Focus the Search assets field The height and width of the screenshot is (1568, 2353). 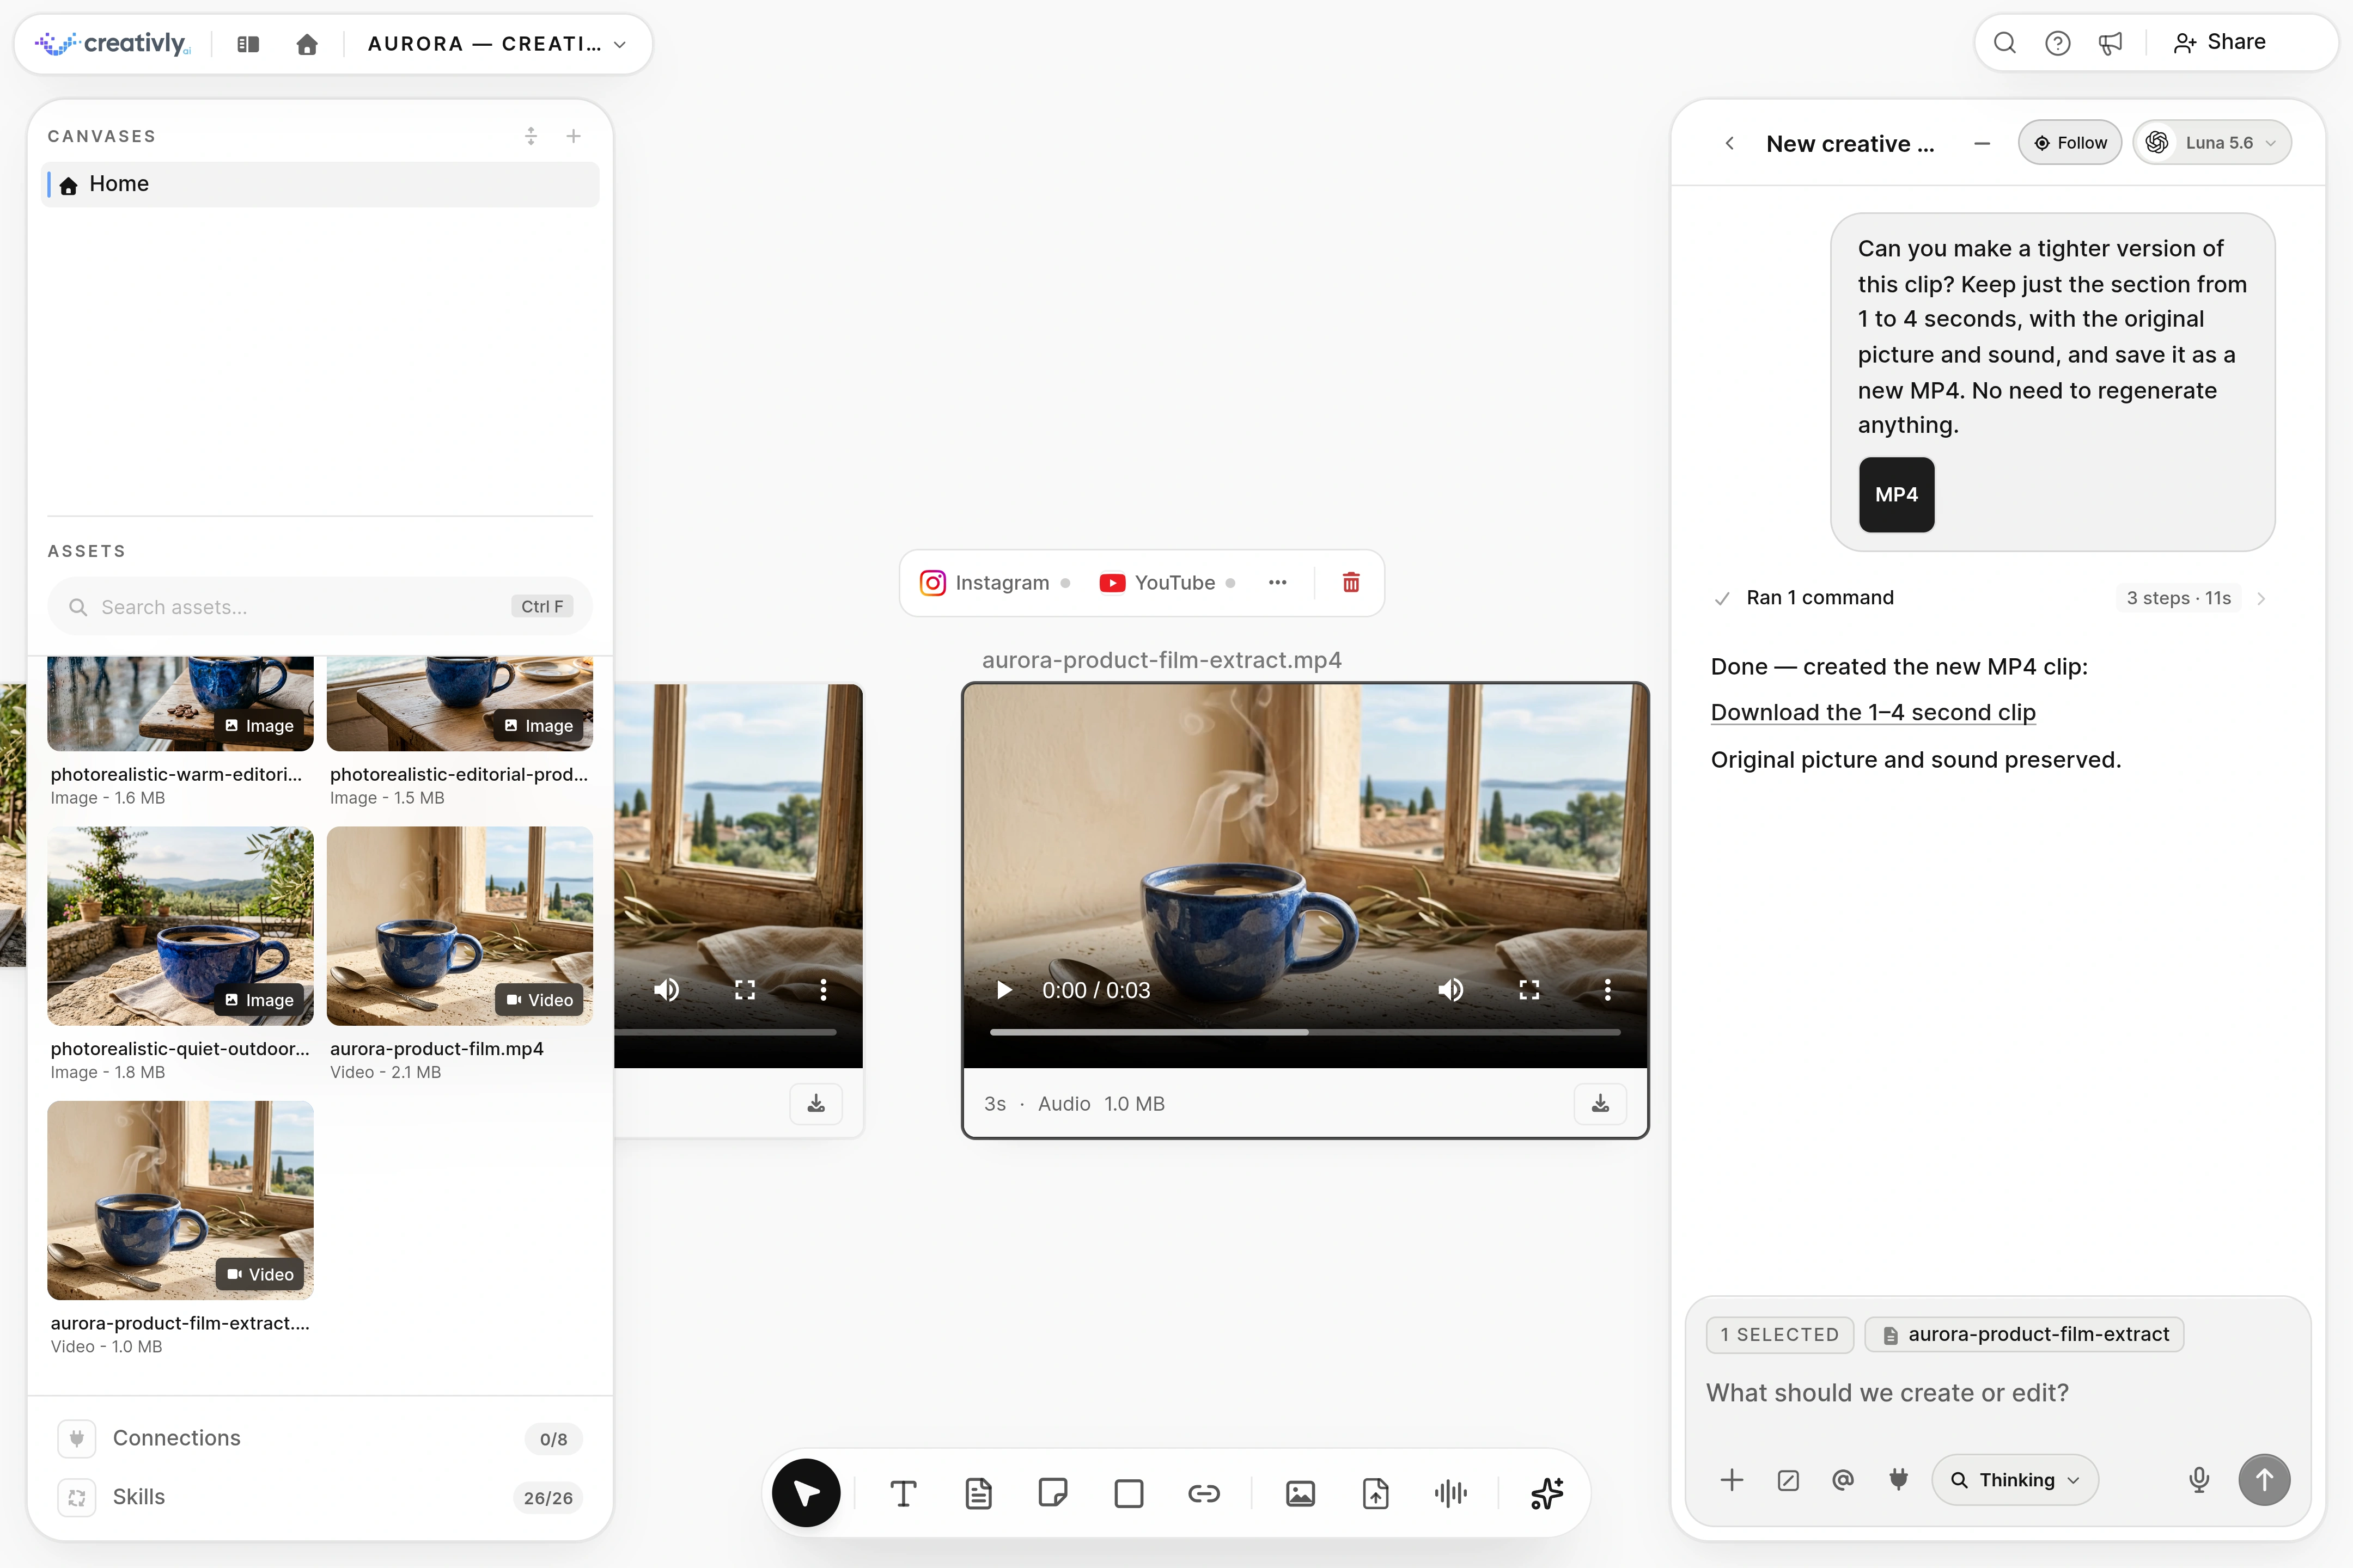pyautogui.click(x=320, y=607)
